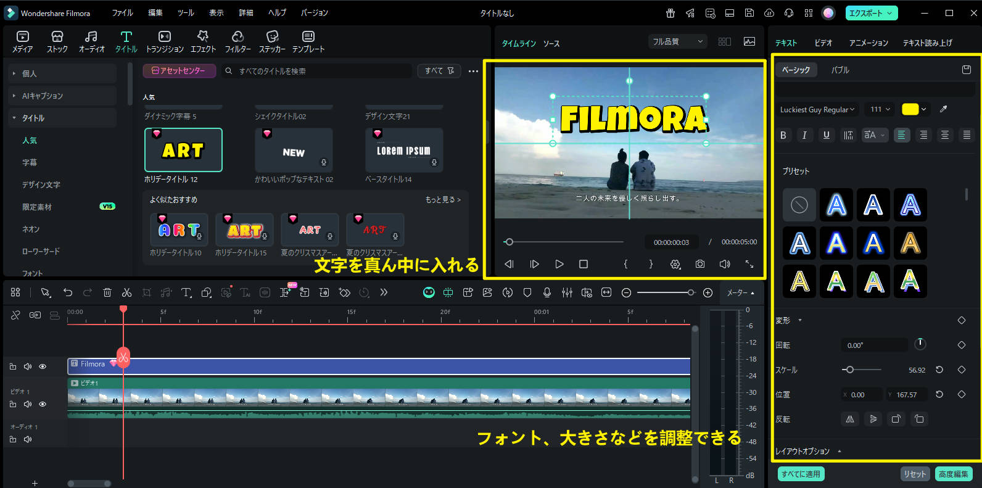Click the スケール scale slider

click(861, 370)
